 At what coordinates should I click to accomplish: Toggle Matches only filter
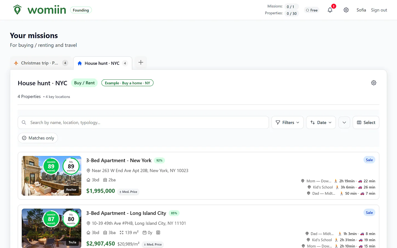[x=38, y=138]
